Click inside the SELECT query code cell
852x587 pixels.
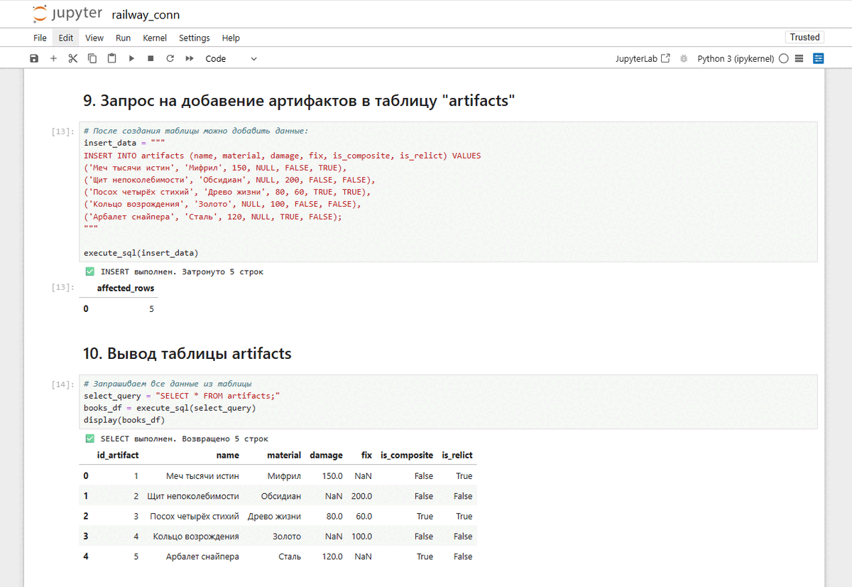[447, 402]
